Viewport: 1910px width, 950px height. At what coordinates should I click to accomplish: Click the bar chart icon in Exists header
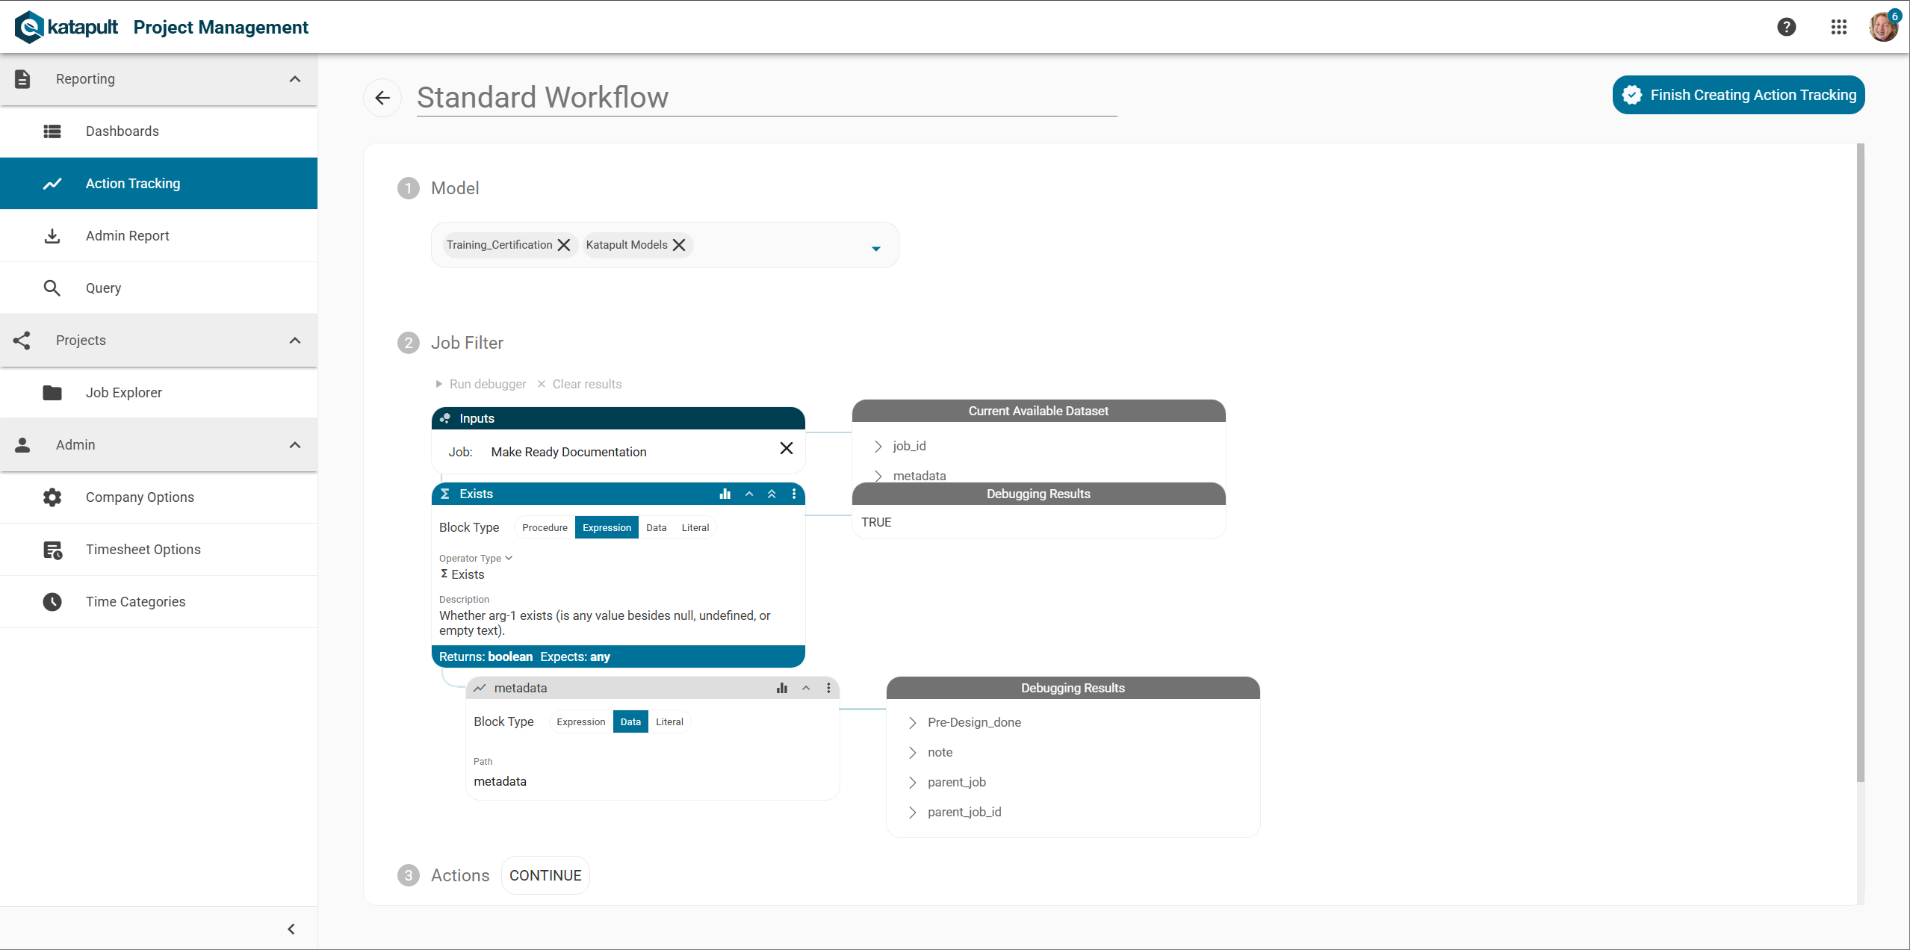(x=725, y=494)
